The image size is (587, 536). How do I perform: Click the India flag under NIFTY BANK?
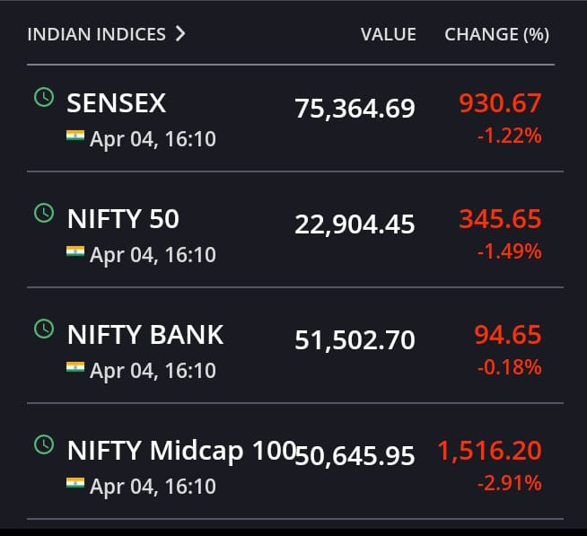click(75, 366)
